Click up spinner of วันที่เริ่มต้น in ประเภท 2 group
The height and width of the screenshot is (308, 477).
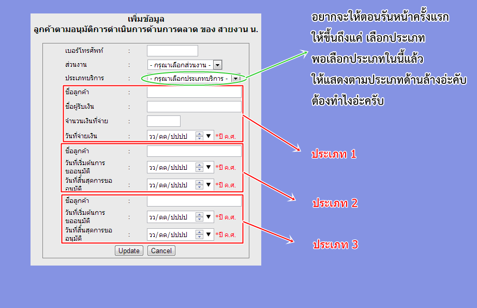(x=199, y=165)
